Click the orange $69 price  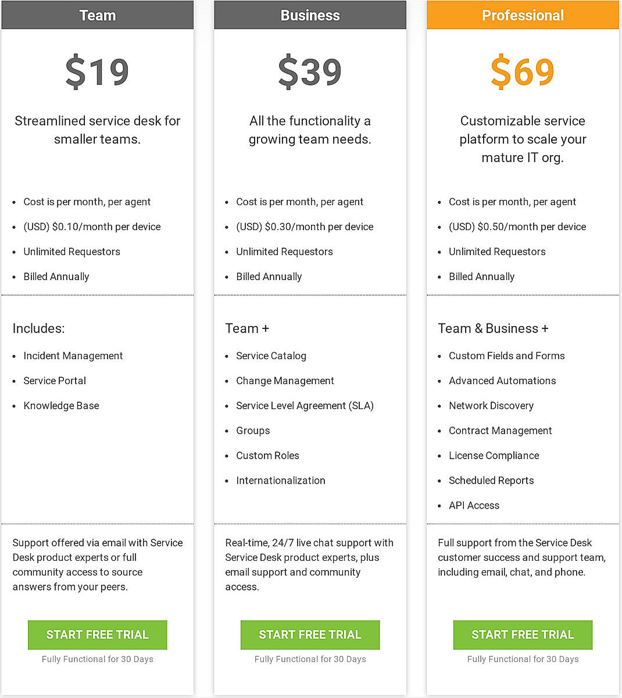(x=523, y=72)
